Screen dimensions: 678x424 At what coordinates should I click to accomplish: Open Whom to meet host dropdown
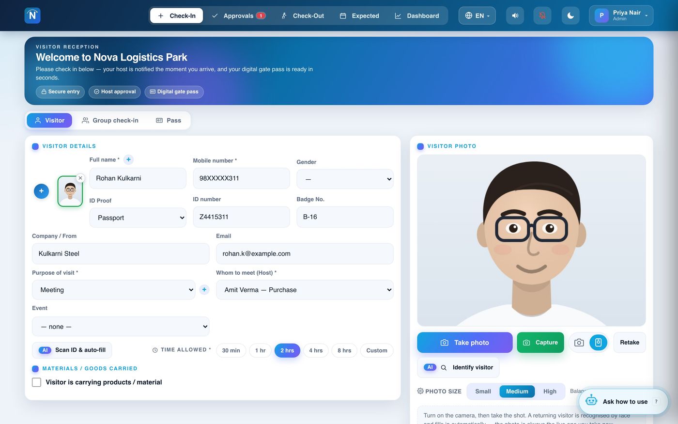pyautogui.click(x=305, y=290)
